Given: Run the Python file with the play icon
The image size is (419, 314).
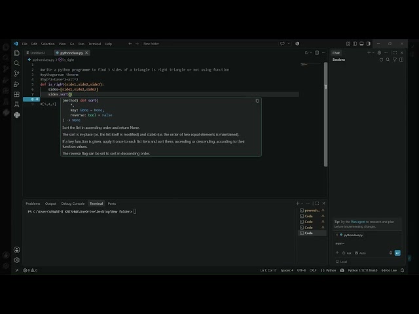Looking at the screenshot, I should (306, 53).
